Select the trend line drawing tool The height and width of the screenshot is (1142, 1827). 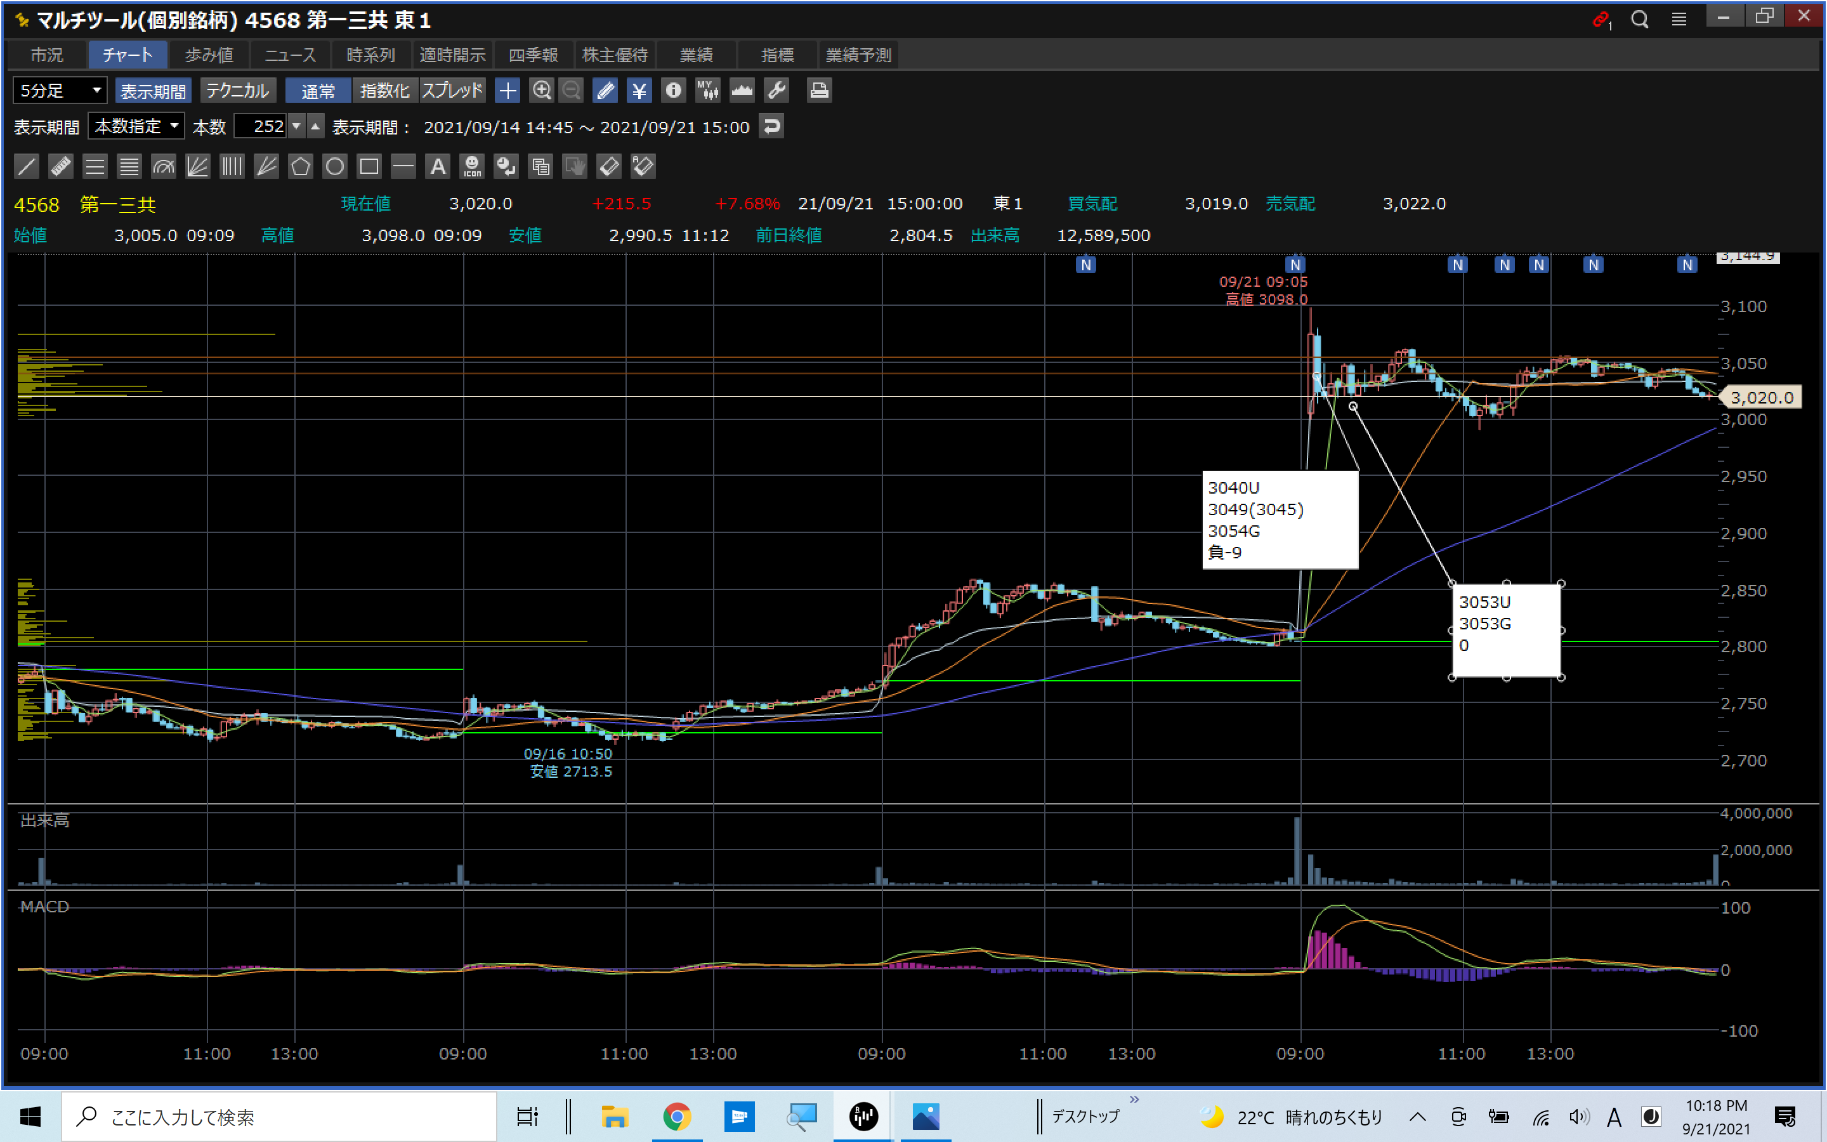[x=27, y=166]
